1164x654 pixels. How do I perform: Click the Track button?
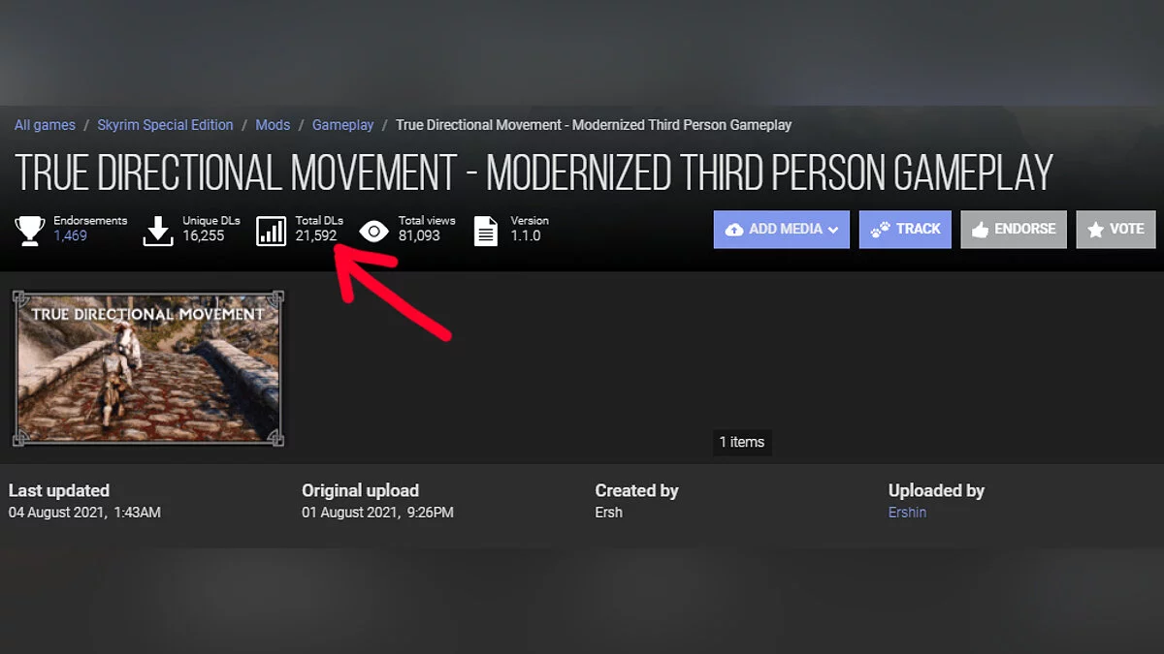905,230
